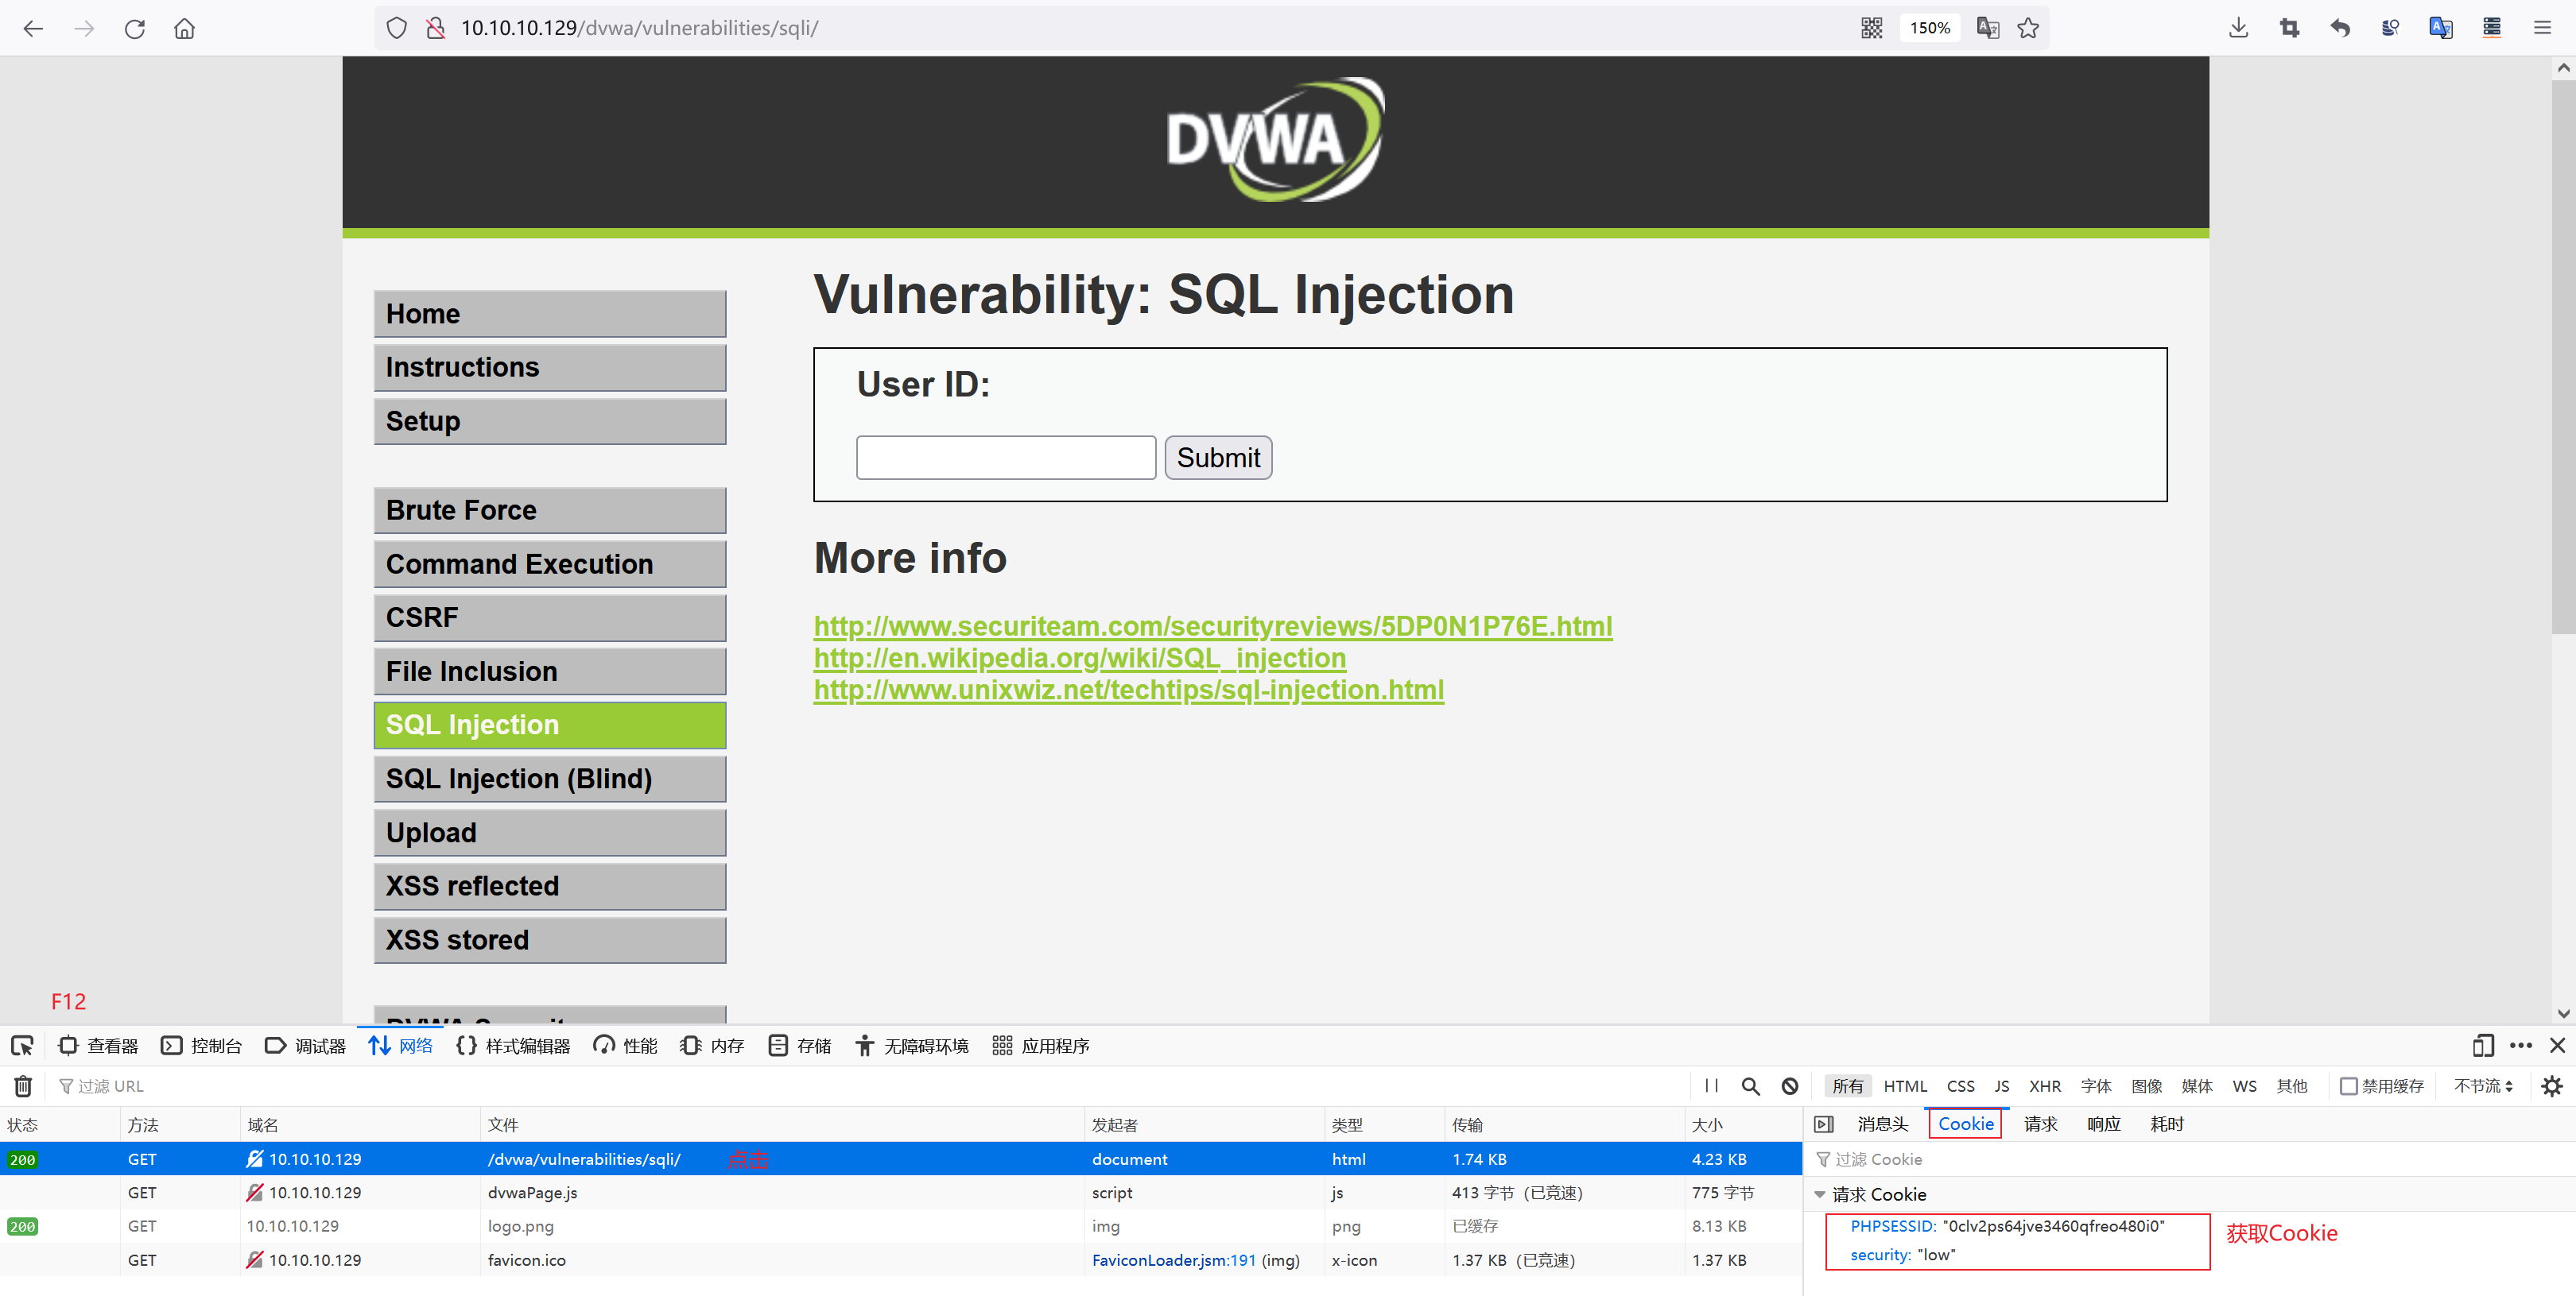Pause network recording in DevTools
This screenshot has width=2576, height=1296.
(1711, 1086)
